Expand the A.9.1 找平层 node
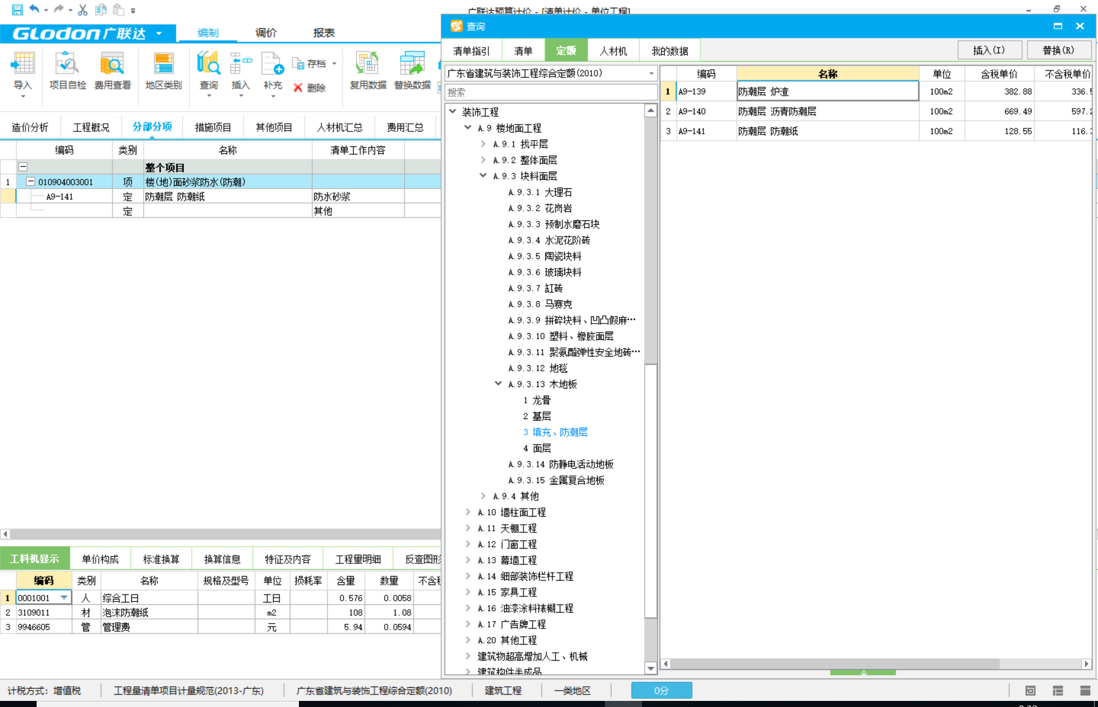 point(483,144)
